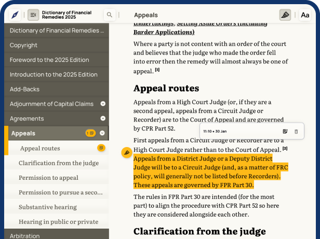This screenshot has height=239, width=320.
Task: Open note icon next to Appeal routes
Action: click(101, 148)
